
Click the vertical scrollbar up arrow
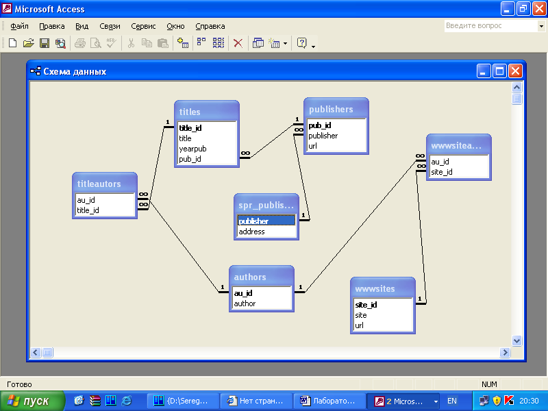pos(516,87)
